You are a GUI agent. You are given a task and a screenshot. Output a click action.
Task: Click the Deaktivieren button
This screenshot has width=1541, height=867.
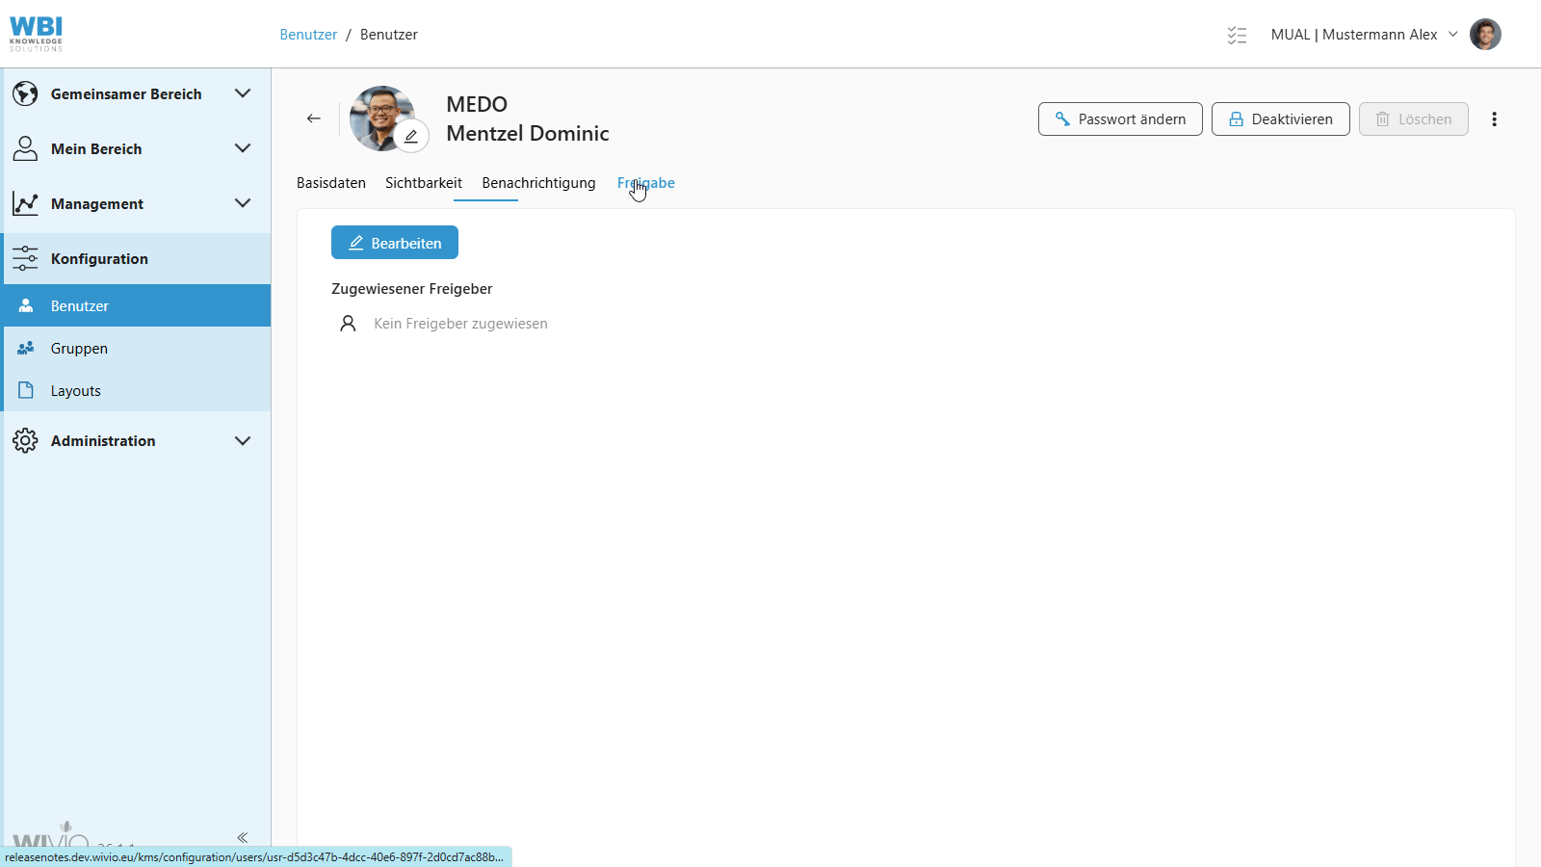[x=1280, y=119]
